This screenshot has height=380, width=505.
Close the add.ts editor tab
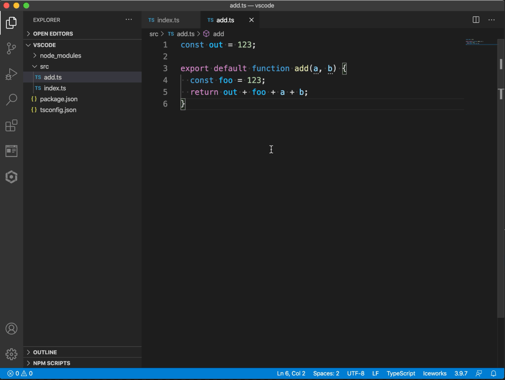pos(252,20)
